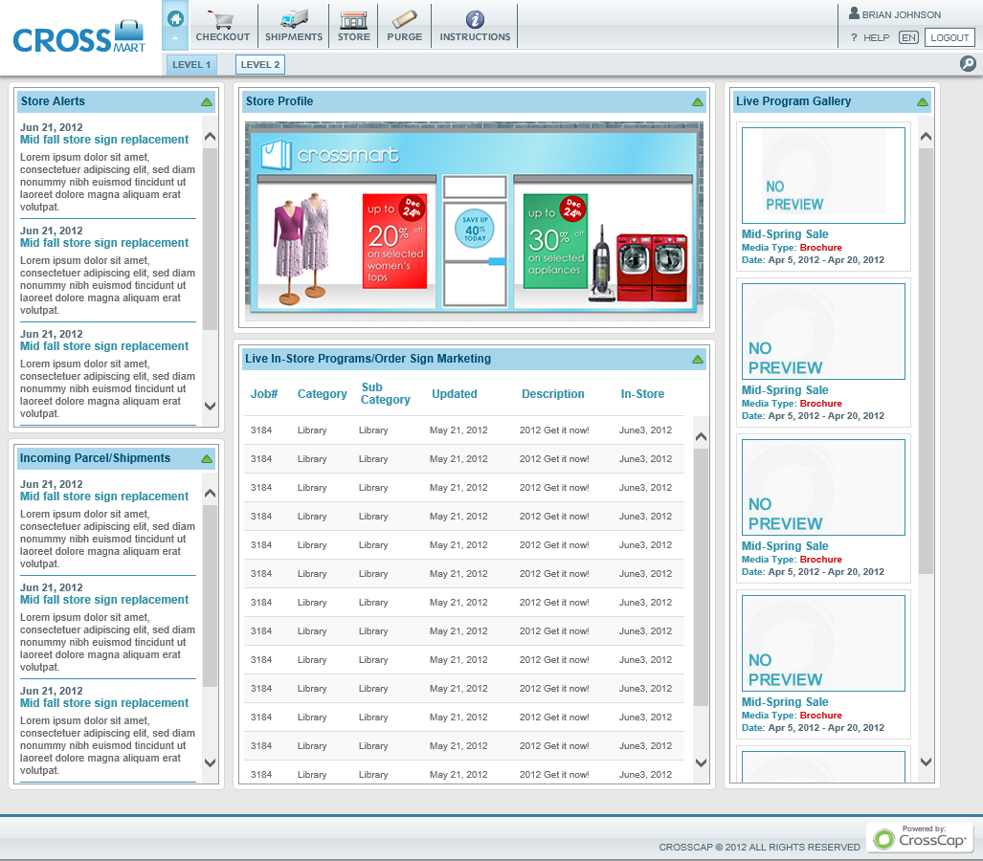Switch to Level 1 tab
Viewport: 983px width, 861px height.
[x=191, y=65]
